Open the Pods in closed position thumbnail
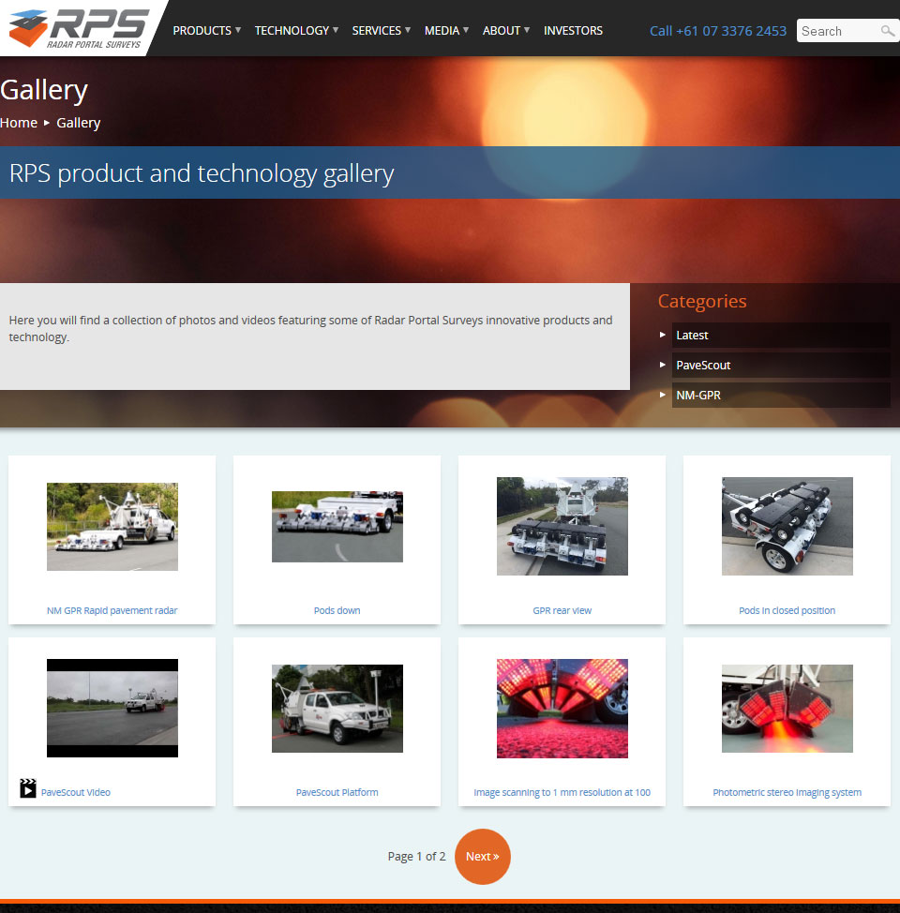Image resolution: width=900 pixels, height=913 pixels. [787, 527]
